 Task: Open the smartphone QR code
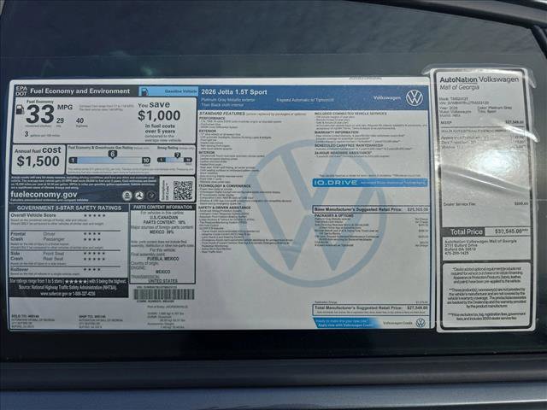pos(183,190)
